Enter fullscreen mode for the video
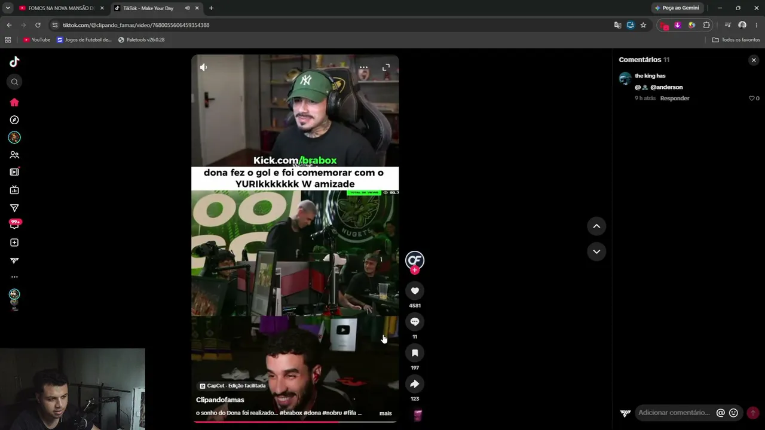 pos(386,67)
